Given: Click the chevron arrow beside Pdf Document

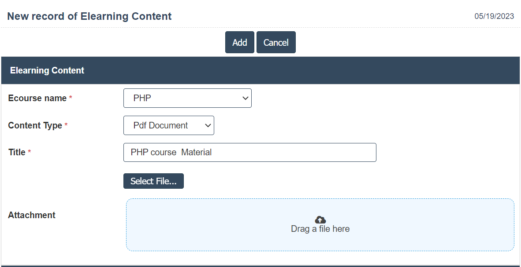Looking at the screenshot, I should (208, 125).
